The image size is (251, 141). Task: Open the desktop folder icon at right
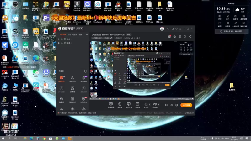pos(232,87)
